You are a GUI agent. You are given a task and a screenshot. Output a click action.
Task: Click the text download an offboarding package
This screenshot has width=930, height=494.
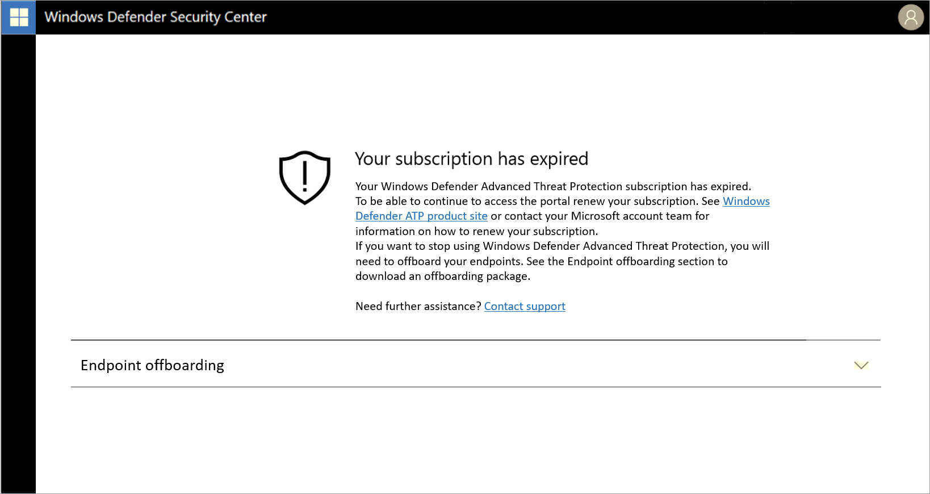pyautogui.click(x=442, y=277)
